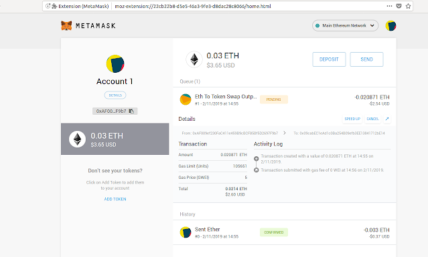The height and width of the screenshot is (257, 428).
Task: Click the ADD TOKEN link
Action: (x=115, y=199)
